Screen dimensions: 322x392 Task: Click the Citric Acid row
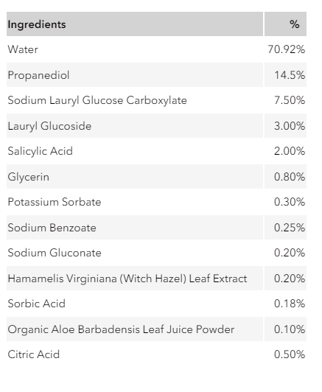click(x=156, y=354)
